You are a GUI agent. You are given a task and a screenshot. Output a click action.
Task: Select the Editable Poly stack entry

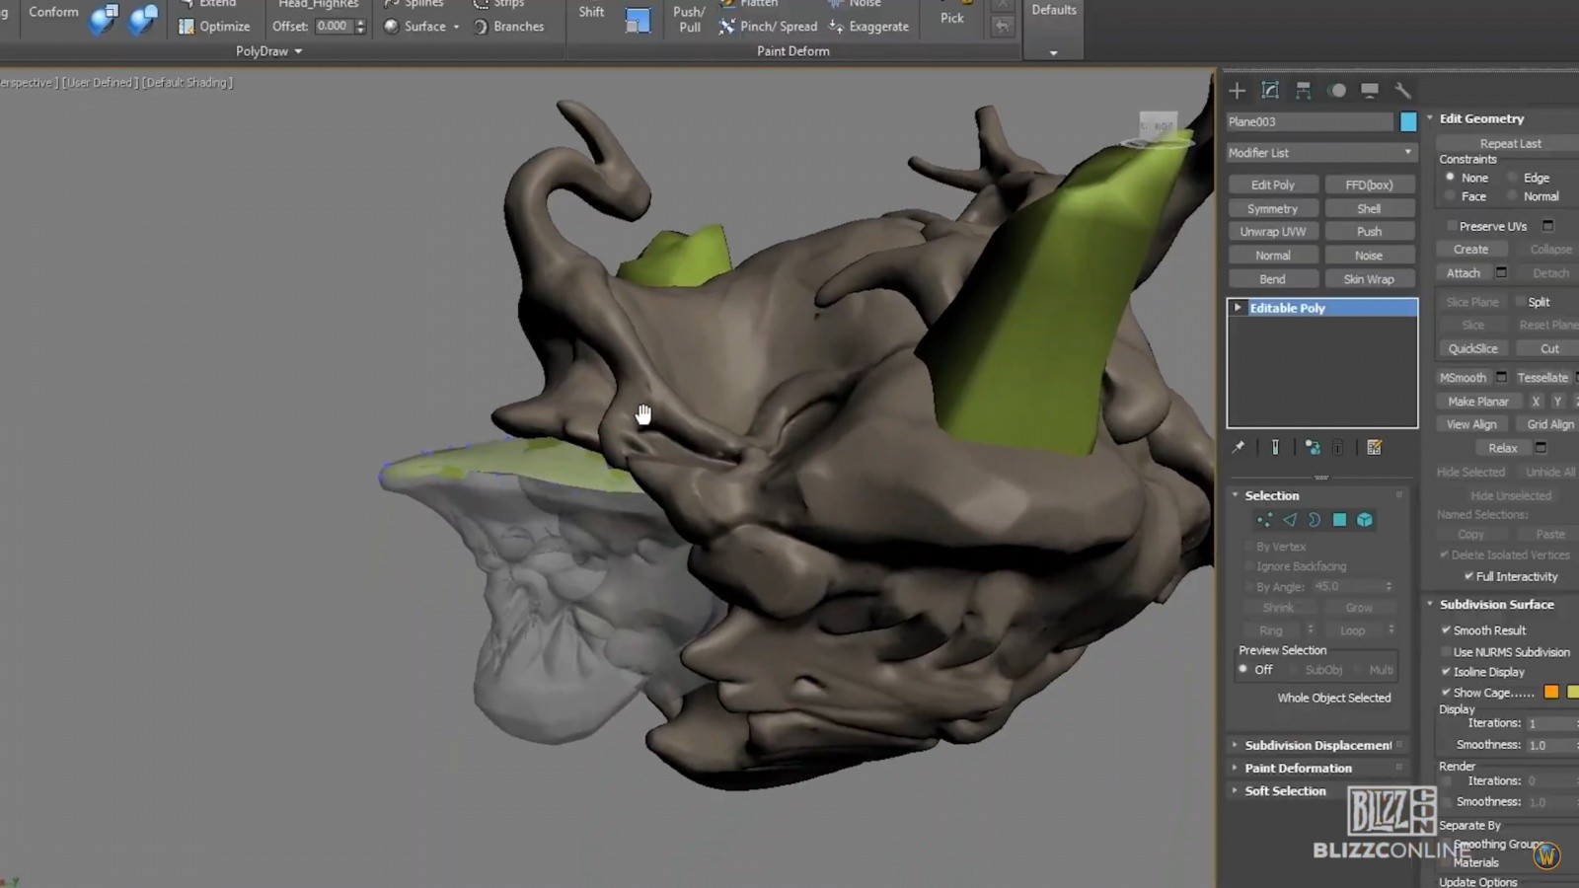click(x=1288, y=307)
